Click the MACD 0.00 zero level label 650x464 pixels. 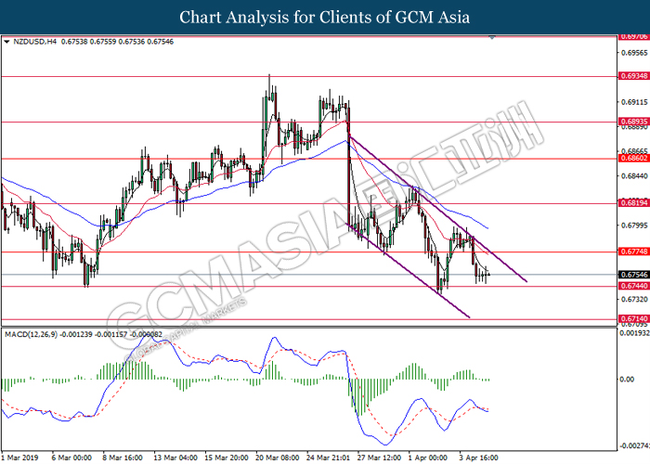pyautogui.click(x=627, y=380)
